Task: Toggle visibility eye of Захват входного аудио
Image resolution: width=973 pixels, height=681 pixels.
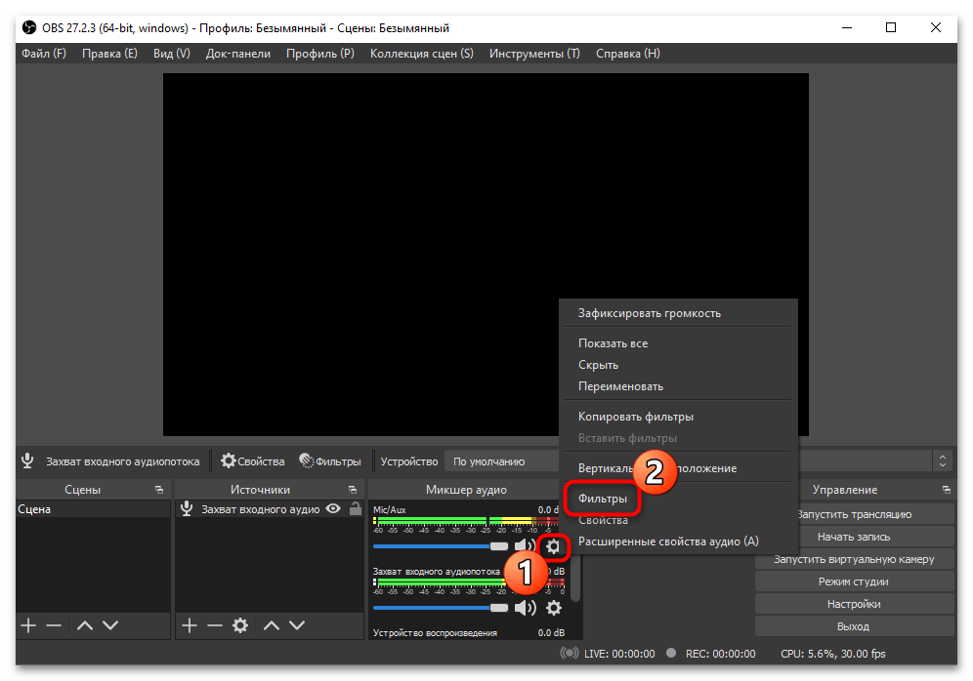Action: (333, 508)
